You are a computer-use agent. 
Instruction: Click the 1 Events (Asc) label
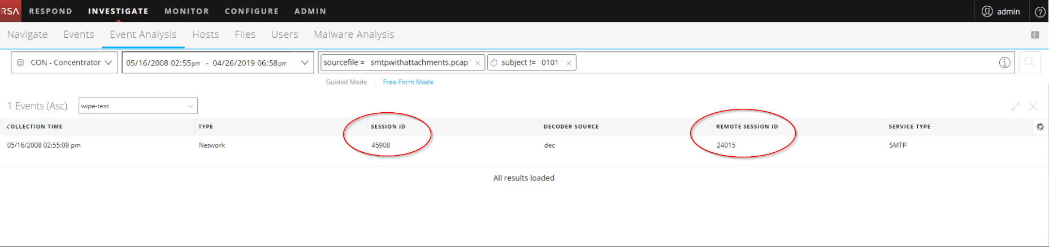(37, 106)
